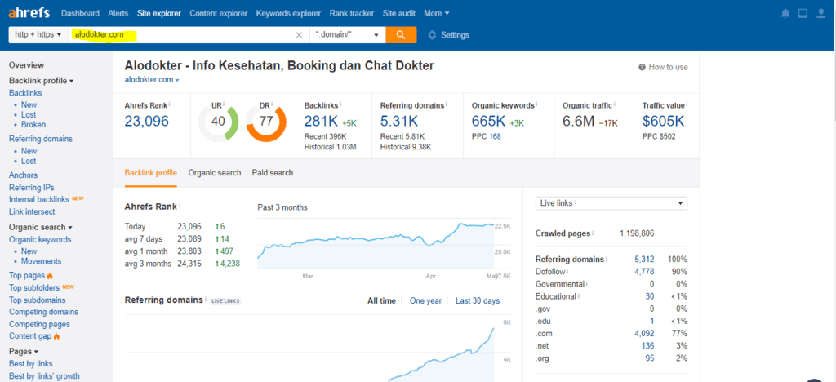The image size is (836, 382).
Task: Click the info icon next to Crawled pages
Action: pyautogui.click(x=593, y=233)
